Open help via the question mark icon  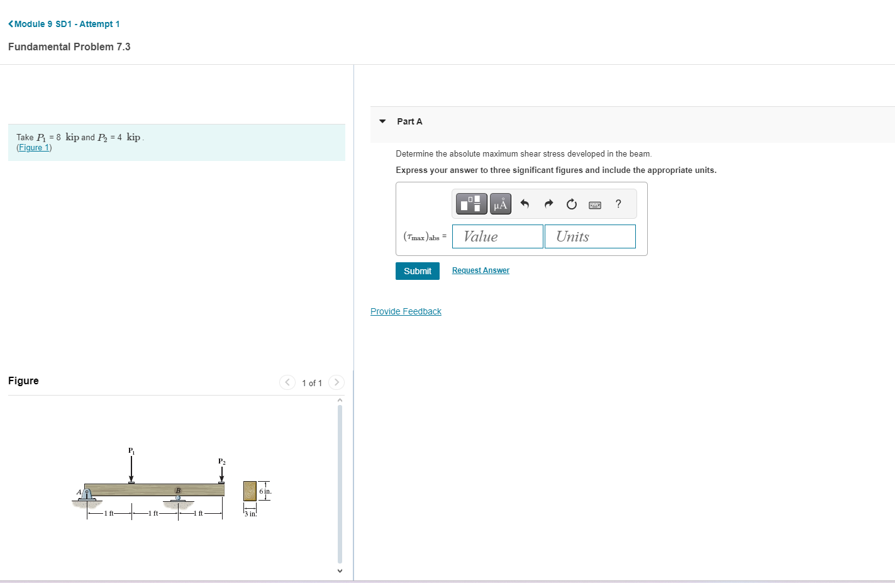pyautogui.click(x=618, y=203)
